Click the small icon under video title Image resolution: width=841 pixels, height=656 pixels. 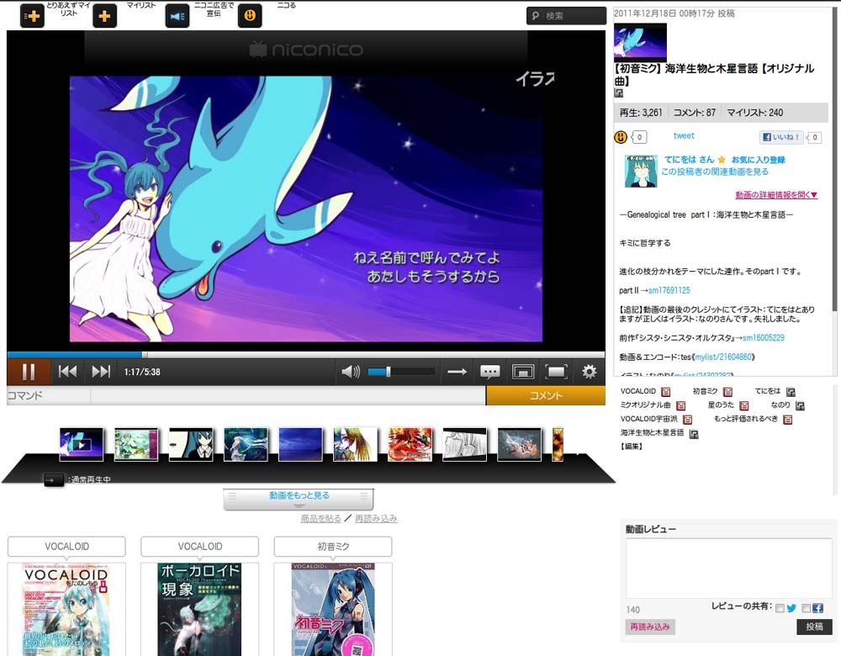coord(619,93)
